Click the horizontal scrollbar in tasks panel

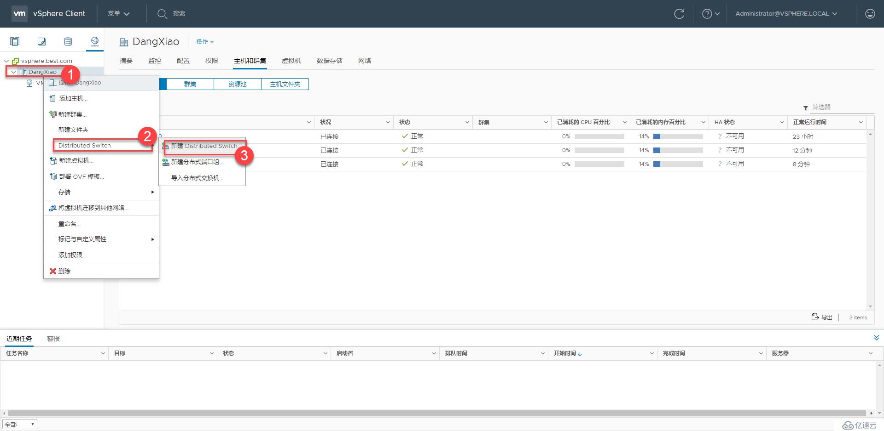click(x=437, y=413)
